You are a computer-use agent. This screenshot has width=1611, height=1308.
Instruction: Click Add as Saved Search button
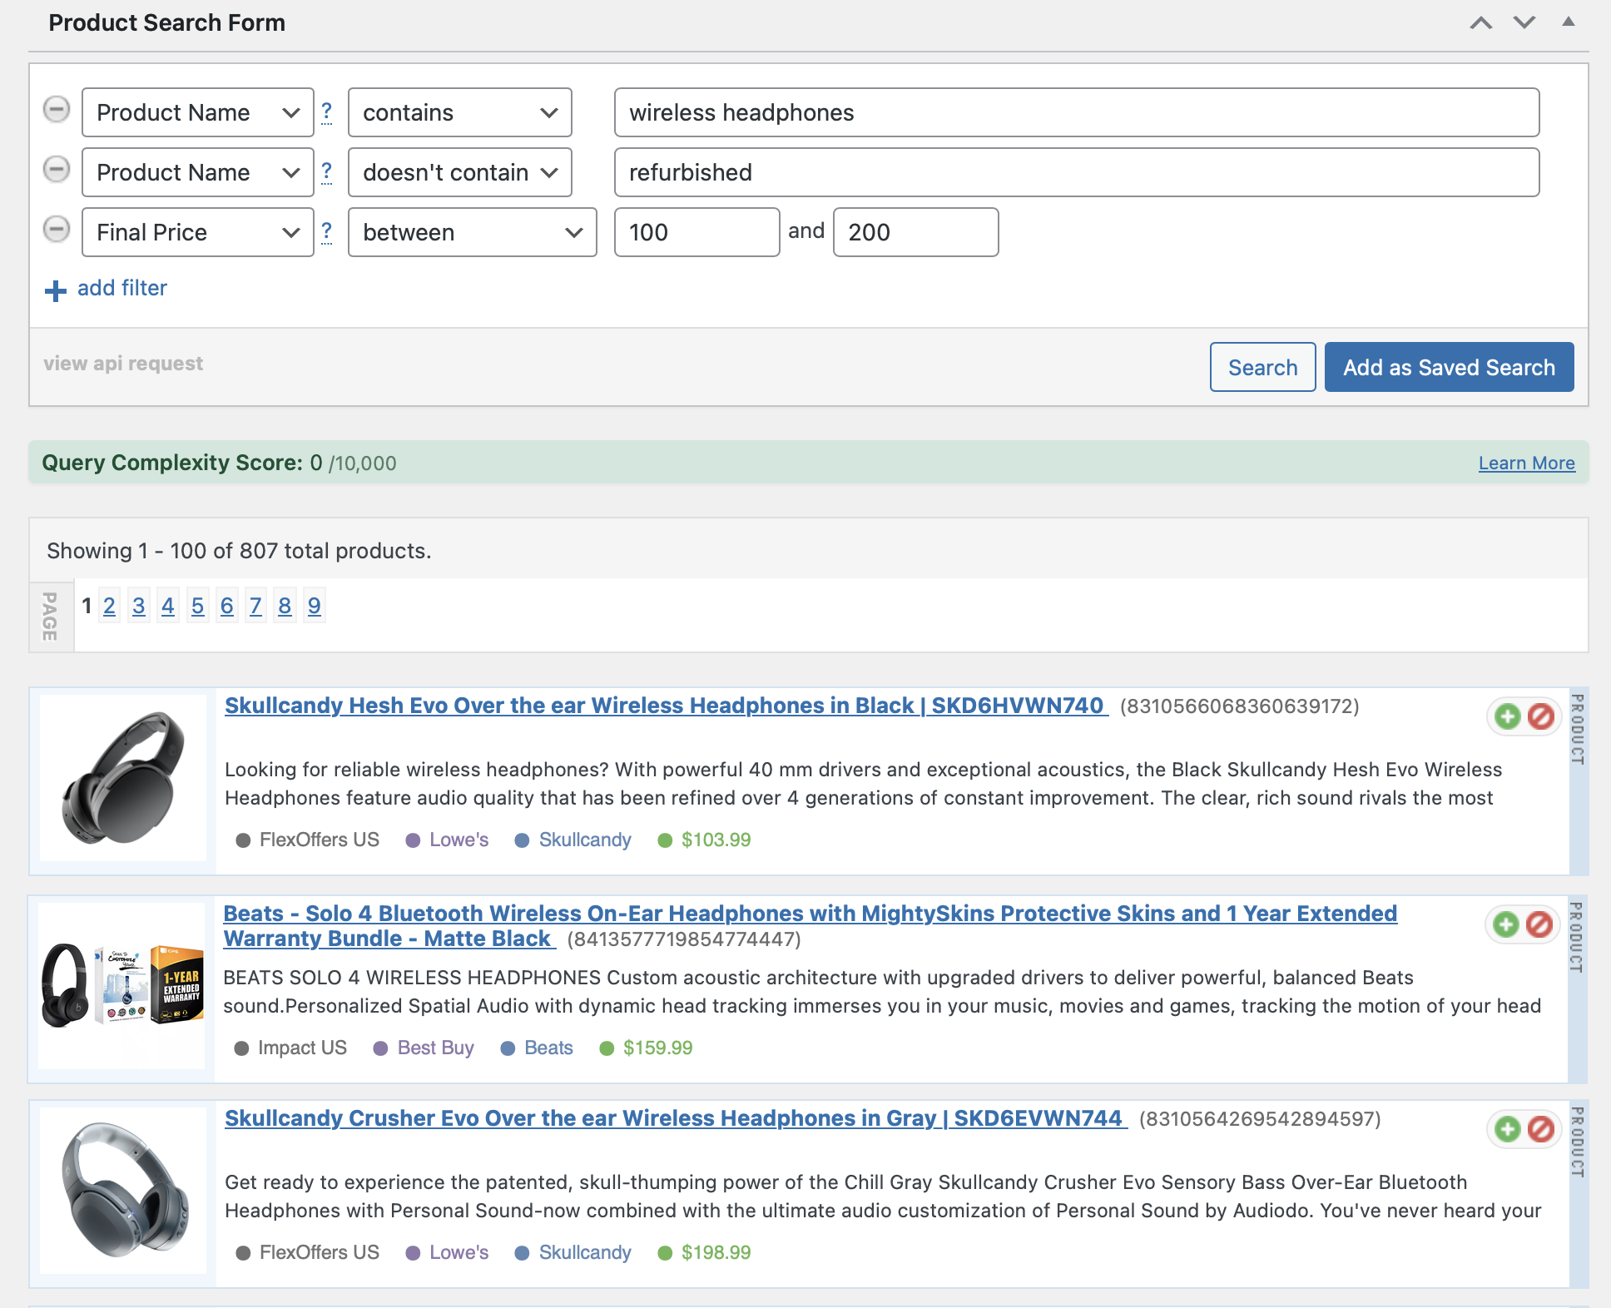pyautogui.click(x=1449, y=367)
